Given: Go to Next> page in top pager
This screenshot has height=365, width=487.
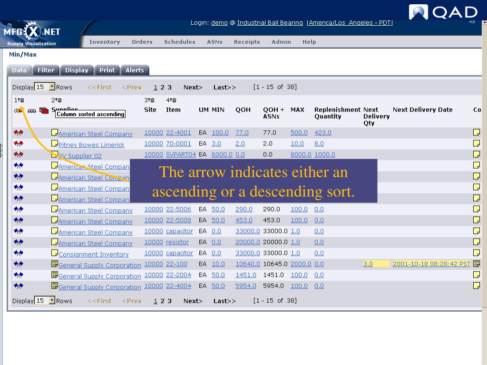Looking at the screenshot, I should click(193, 87).
